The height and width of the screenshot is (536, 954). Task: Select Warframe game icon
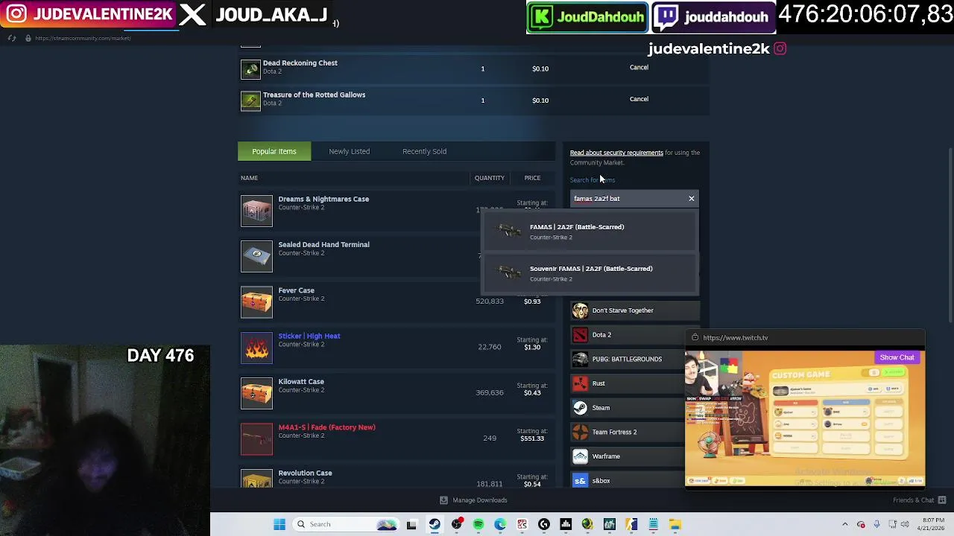[x=580, y=456]
